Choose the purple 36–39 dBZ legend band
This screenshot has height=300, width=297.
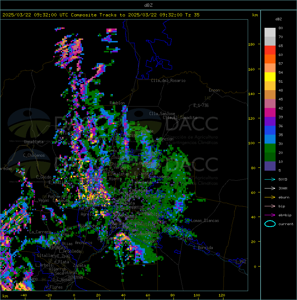point(270,121)
